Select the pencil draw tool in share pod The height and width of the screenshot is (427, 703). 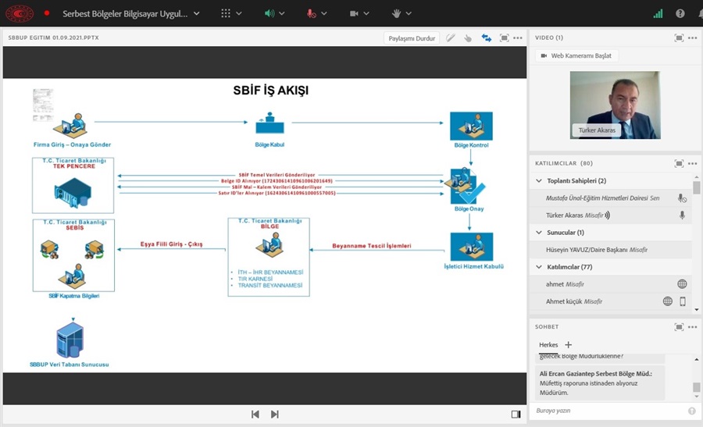pos(451,38)
